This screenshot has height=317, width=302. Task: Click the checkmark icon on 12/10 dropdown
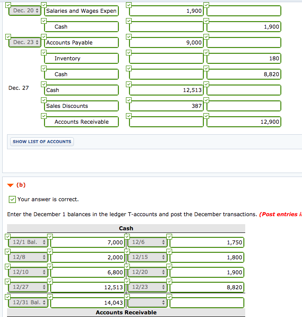click(x=7, y=266)
